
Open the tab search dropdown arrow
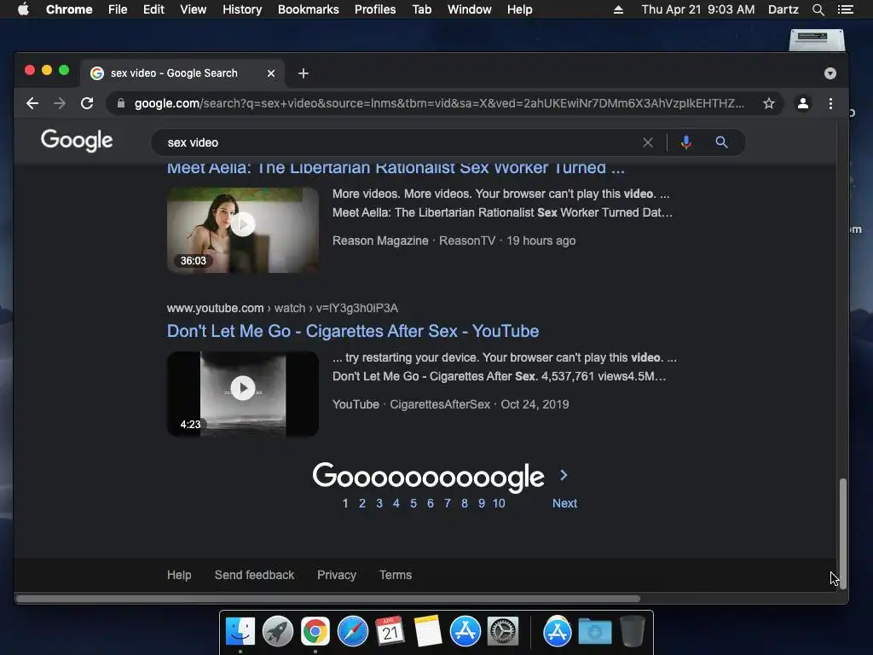coord(830,73)
